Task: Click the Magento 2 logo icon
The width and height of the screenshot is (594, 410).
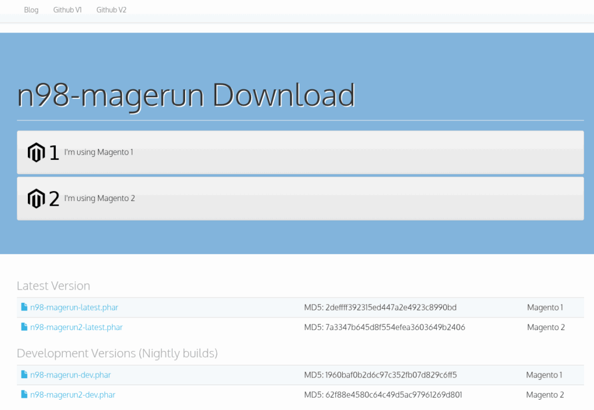Action: tap(36, 199)
